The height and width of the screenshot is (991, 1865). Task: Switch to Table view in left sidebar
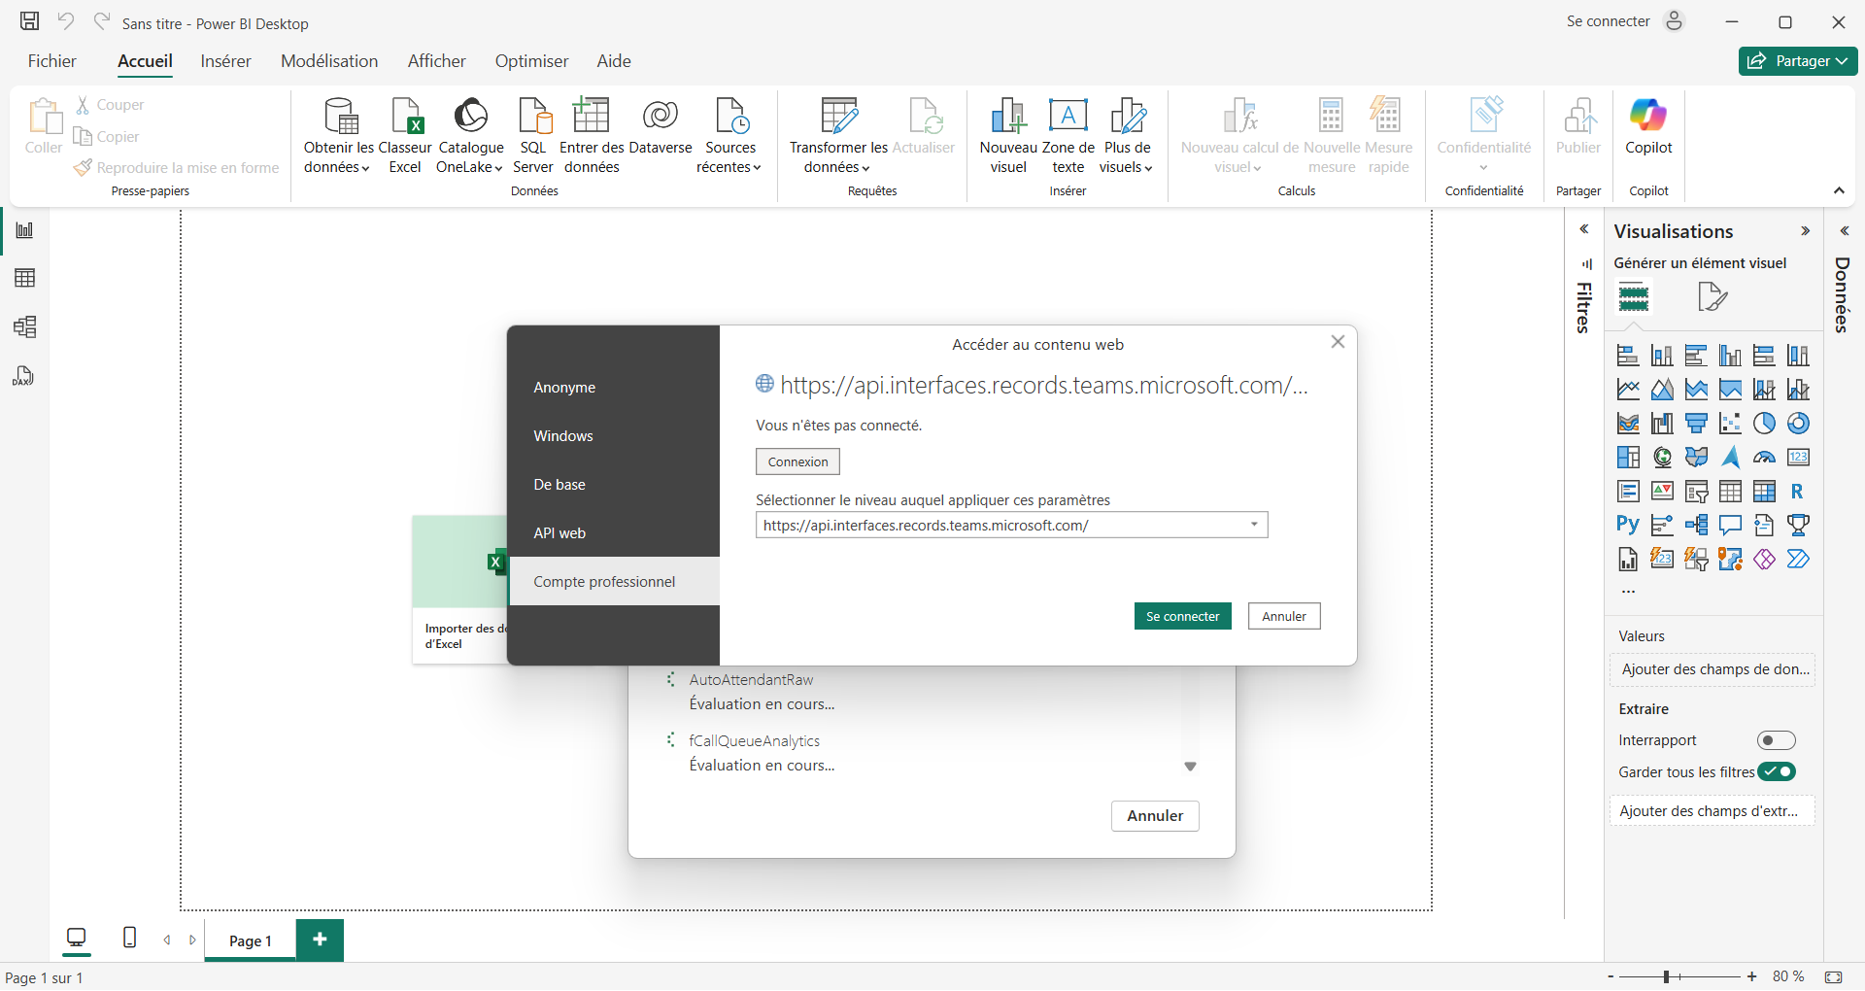tap(25, 279)
